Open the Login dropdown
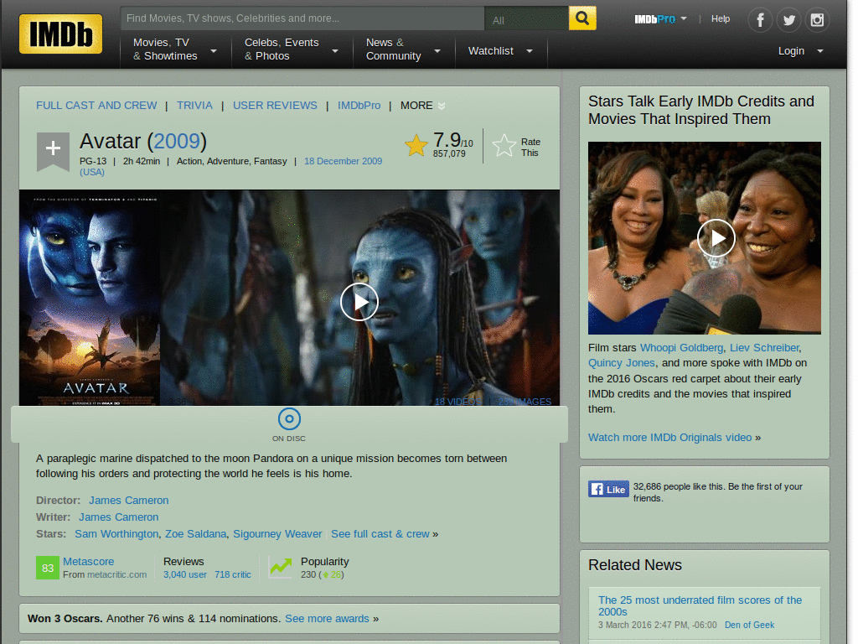858x644 pixels. click(800, 51)
